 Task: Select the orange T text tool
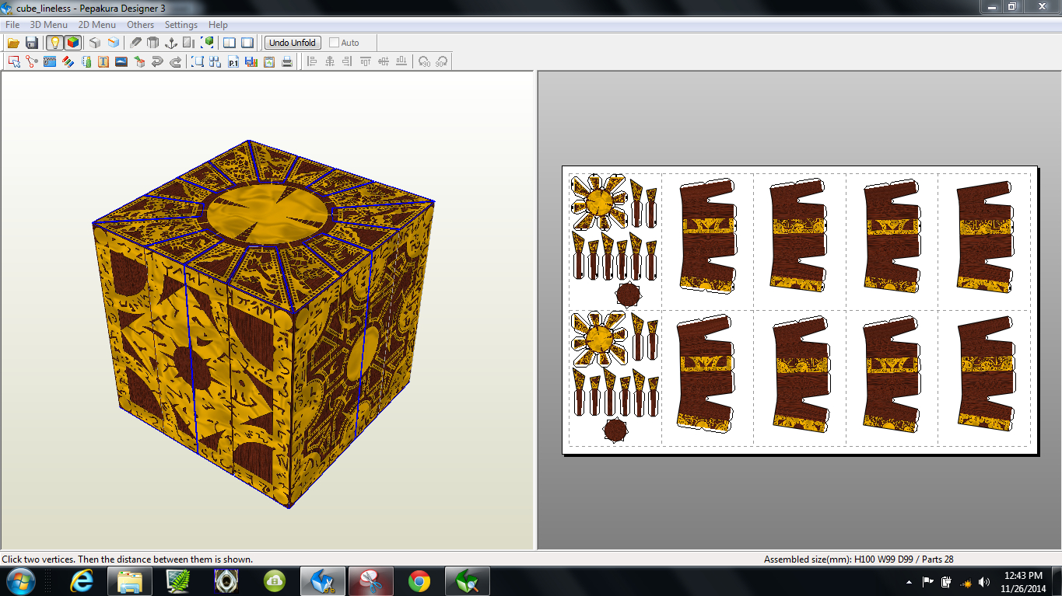coord(103,61)
